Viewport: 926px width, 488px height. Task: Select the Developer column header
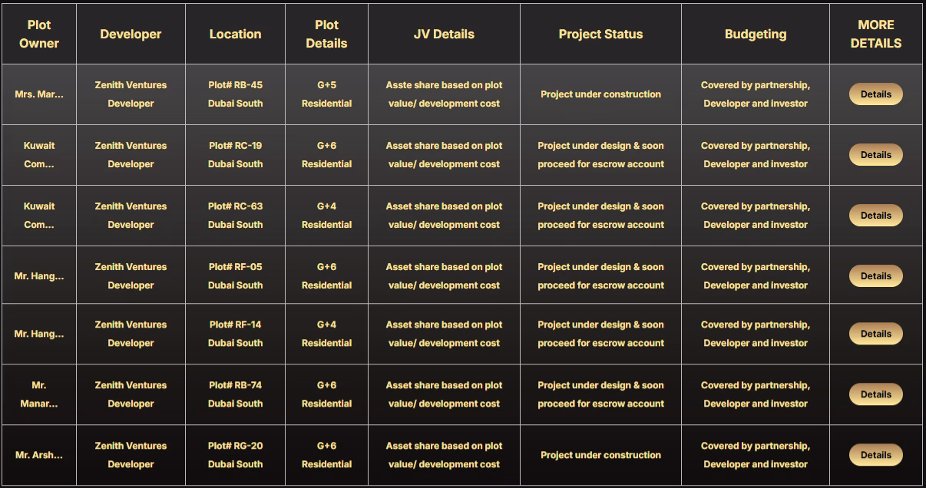131,35
